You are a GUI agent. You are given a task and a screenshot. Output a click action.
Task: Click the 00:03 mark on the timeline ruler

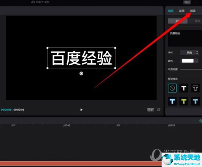[x=172, y=125]
